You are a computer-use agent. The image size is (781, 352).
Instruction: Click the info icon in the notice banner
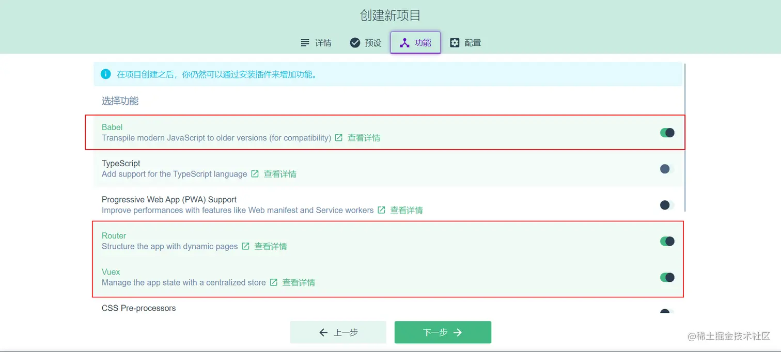pos(105,74)
